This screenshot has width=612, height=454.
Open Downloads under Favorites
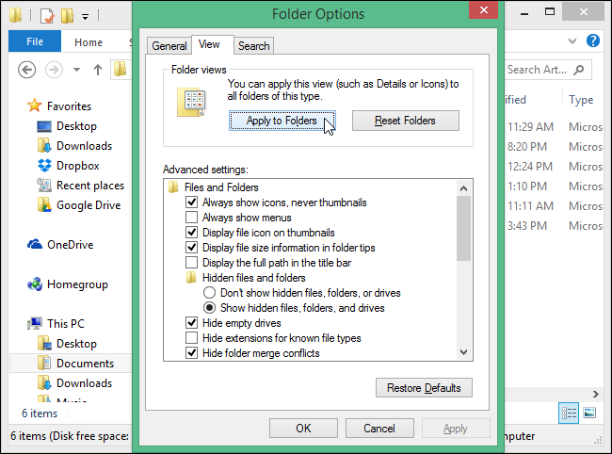point(85,146)
